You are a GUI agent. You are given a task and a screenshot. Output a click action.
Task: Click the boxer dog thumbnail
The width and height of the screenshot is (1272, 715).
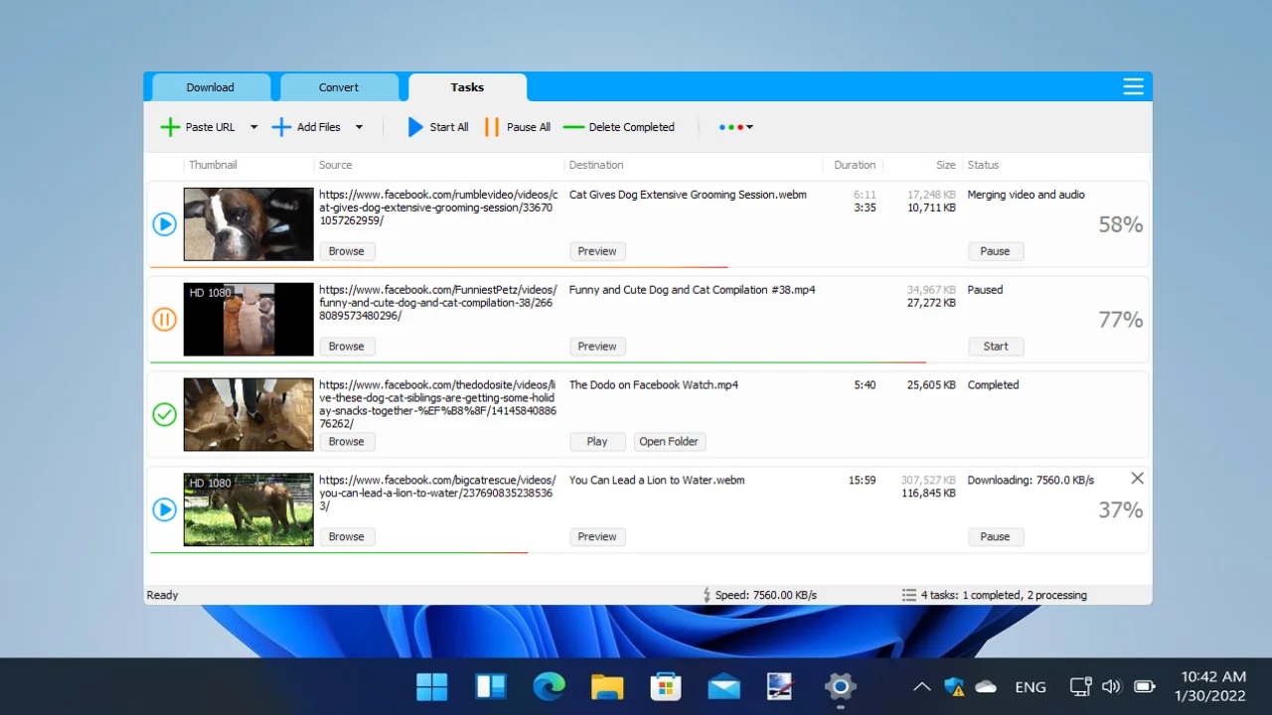[248, 224]
